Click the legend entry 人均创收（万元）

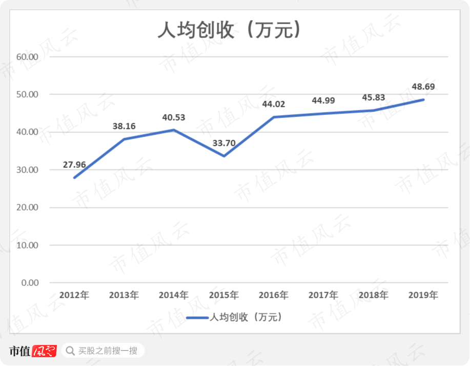pyautogui.click(x=234, y=317)
